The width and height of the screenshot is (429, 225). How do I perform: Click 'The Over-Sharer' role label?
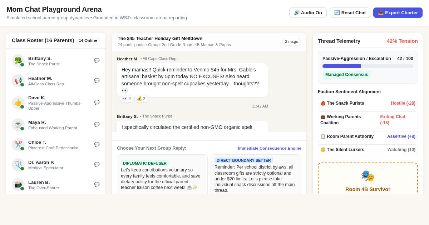coord(44,188)
